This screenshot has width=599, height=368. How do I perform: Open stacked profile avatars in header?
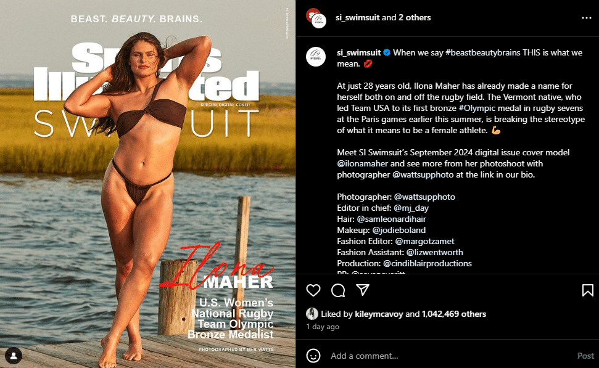[316, 18]
